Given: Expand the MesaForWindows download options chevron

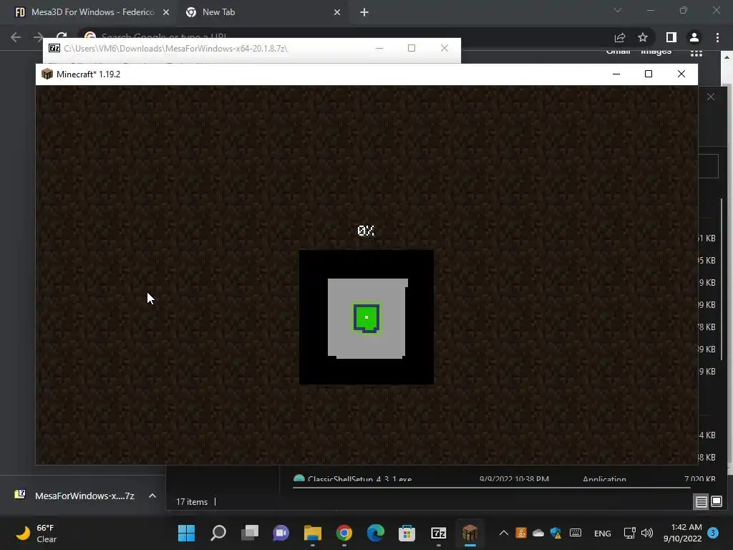Looking at the screenshot, I should tap(152, 496).
